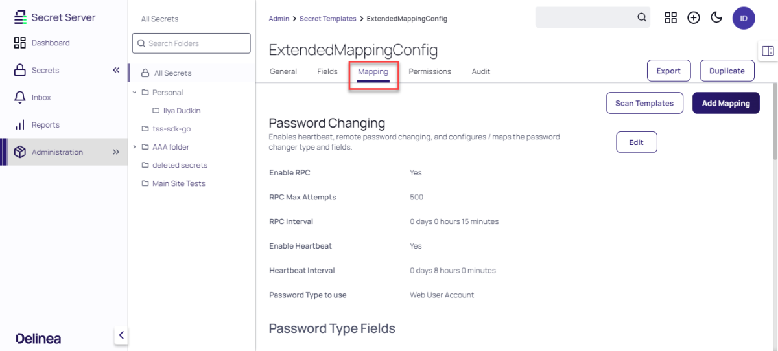
Task: Open the ID user avatar menu
Action: pyautogui.click(x=744, y=18)
